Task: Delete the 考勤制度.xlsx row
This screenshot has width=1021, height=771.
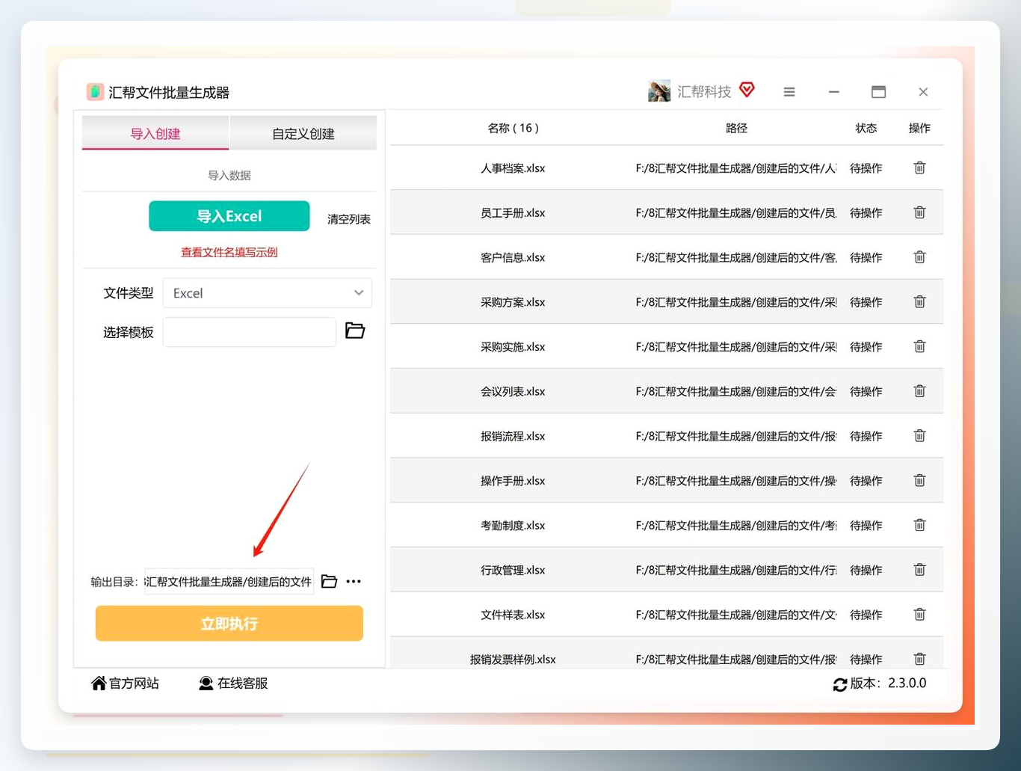Action: pos(919,525)
